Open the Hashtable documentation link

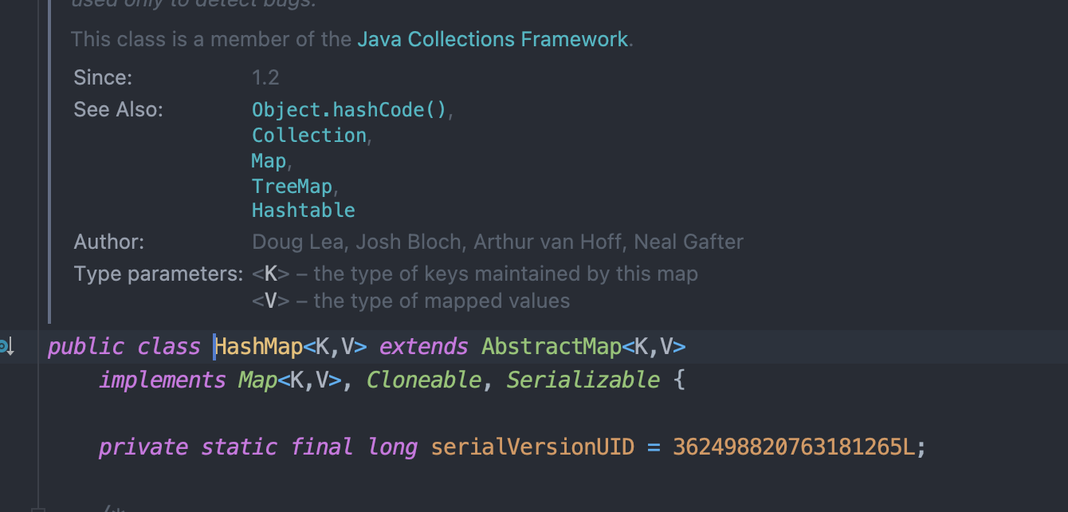(x=303, y=211)
